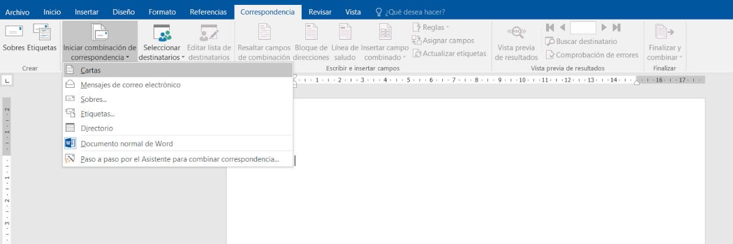The width and height of the screenshot is (733, 244).
Task: Toggle Vista previa de resultados
Action: pyautogui.click(x=516, y=41)
